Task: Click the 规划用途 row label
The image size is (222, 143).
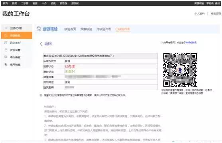Action: point(48,82)
